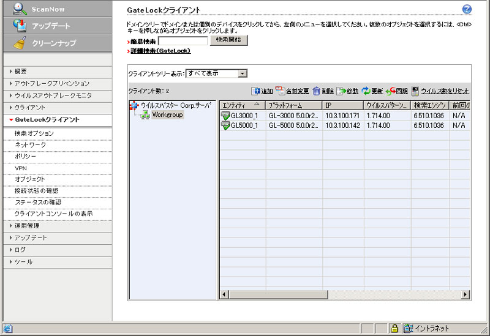This screenshot has width=490, height=336.
Task: Sort by the プラットフォーム column header
Action: pyautogui.click(x=294, y=105)
